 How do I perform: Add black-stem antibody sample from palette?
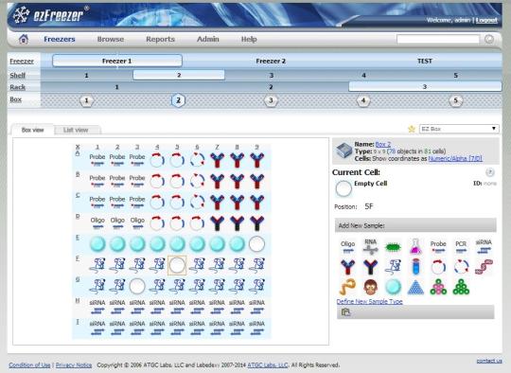tap(371, 267)
